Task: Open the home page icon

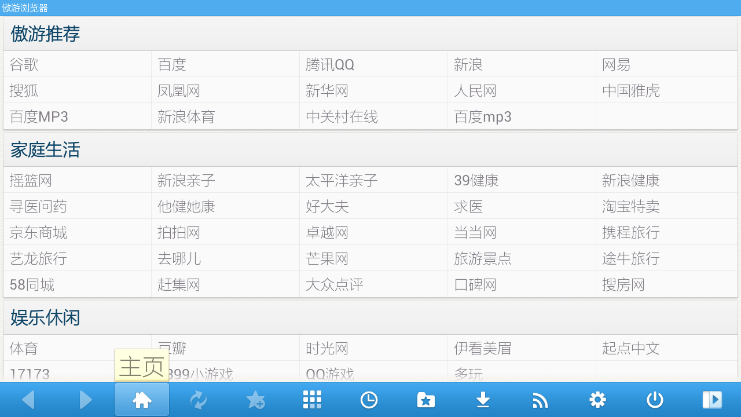Action: [x=142, y=400]
